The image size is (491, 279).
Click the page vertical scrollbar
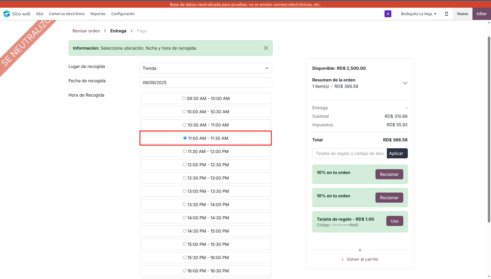coord(489,129)
